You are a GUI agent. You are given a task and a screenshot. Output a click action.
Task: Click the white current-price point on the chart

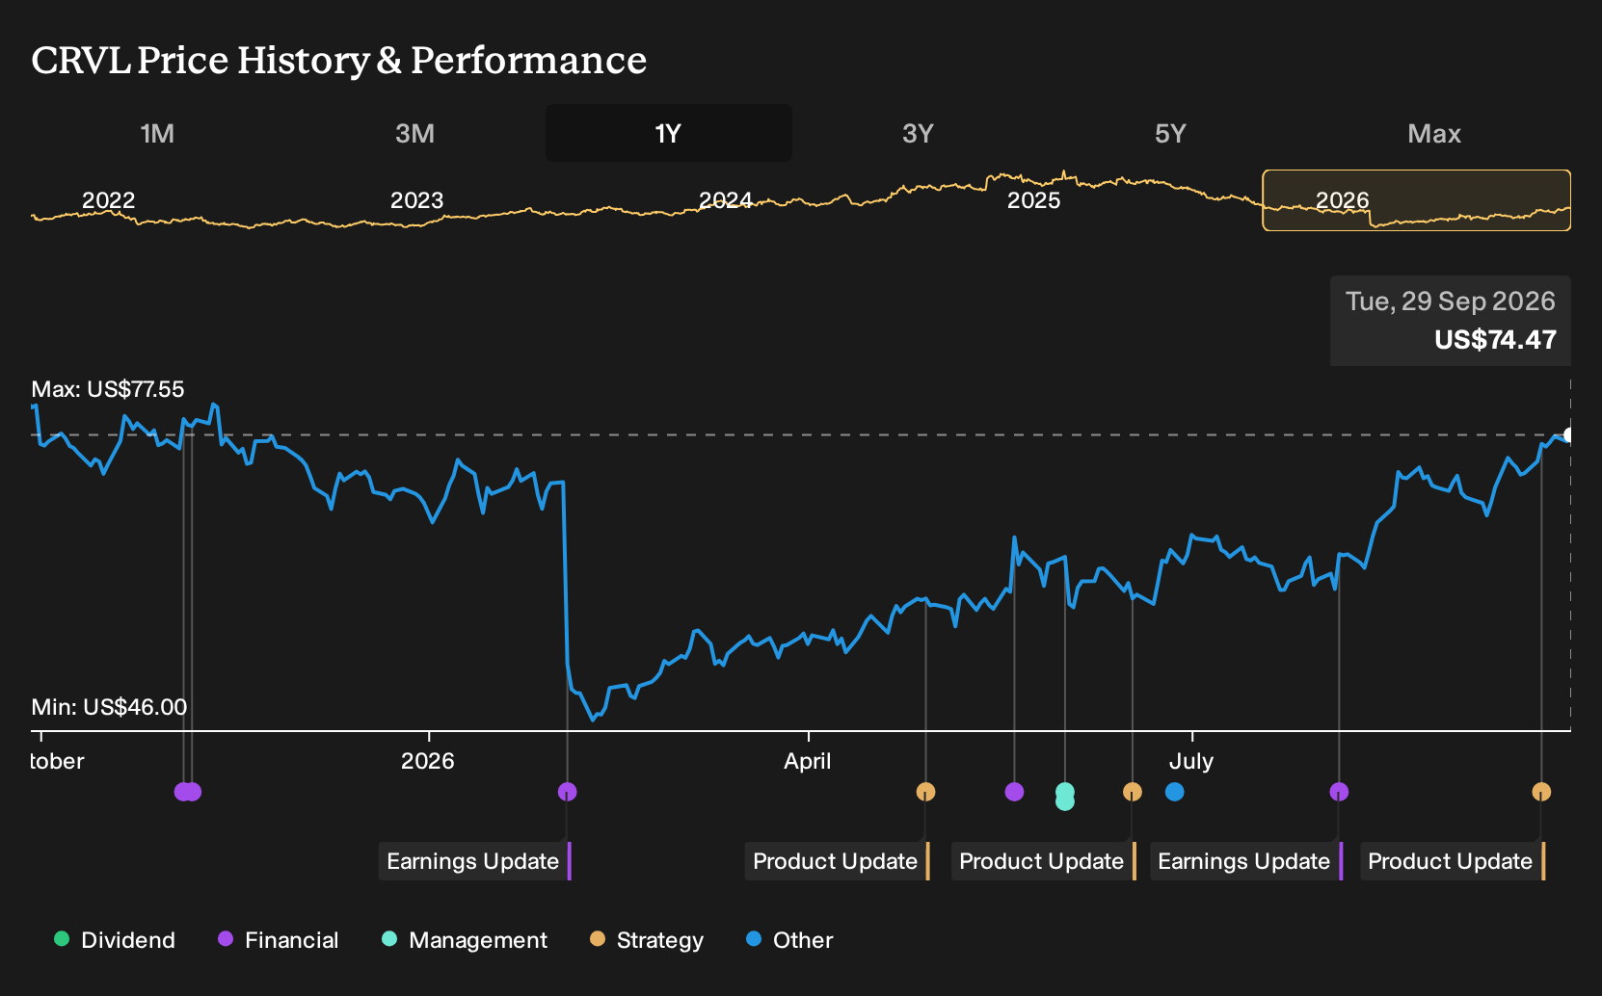1568,435
